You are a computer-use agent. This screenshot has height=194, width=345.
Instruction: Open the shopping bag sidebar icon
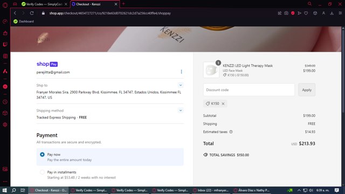click(5, 33)
